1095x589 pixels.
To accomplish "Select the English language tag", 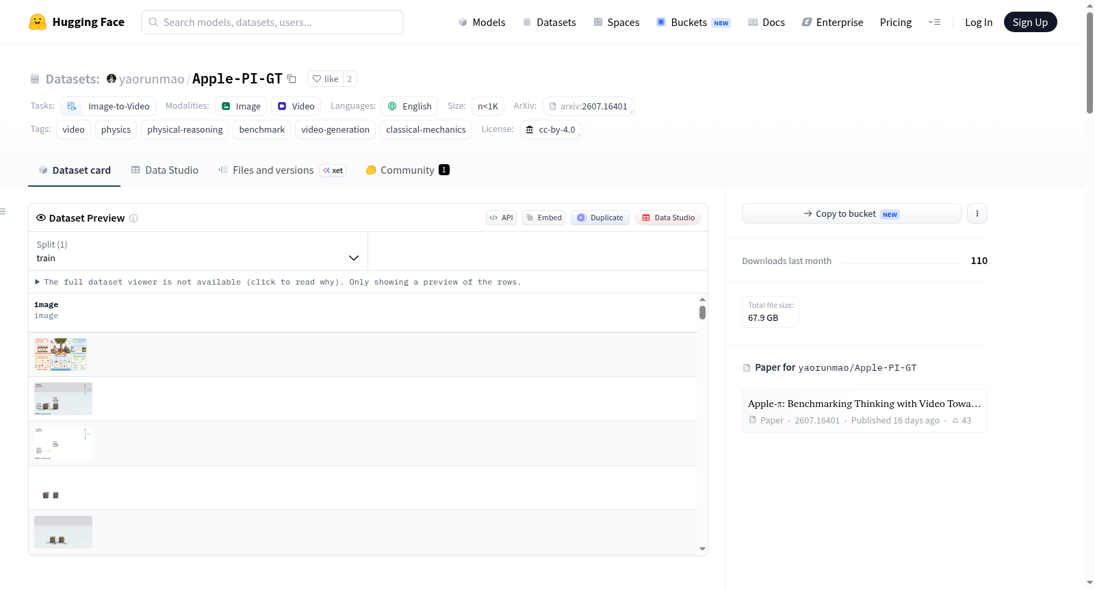I will (409, 106).
